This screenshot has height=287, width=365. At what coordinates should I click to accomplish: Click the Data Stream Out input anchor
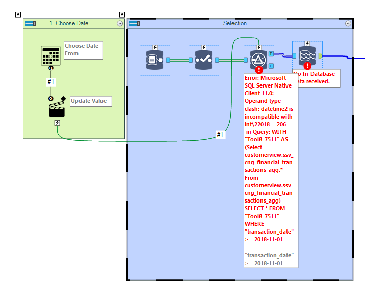click(294, 56)
